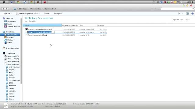The height and width of the screenshot is (109, 195).
Task: Sort by Tamanho column header
Action: [x=100, y=25]
